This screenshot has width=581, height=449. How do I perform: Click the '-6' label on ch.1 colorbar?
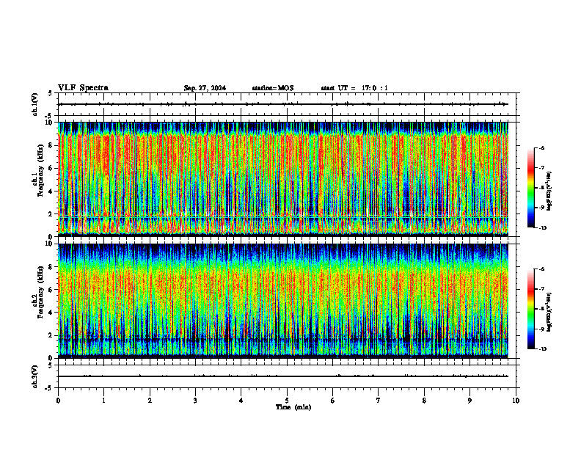[541, 147]
